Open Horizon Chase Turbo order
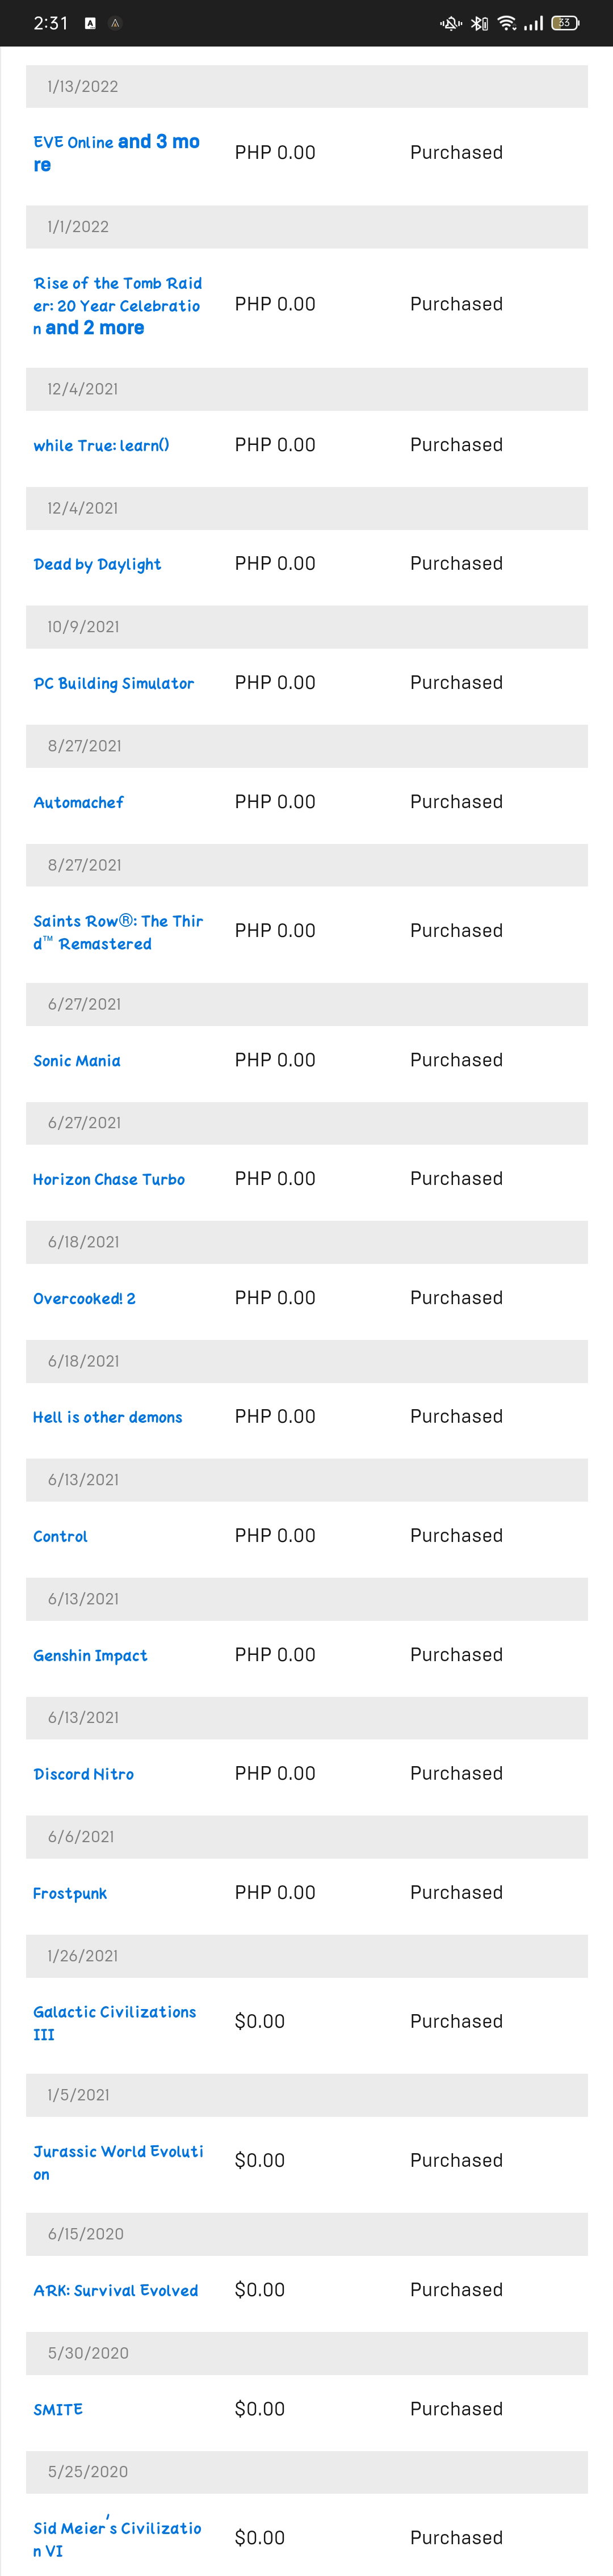 tap(109, 1180)
